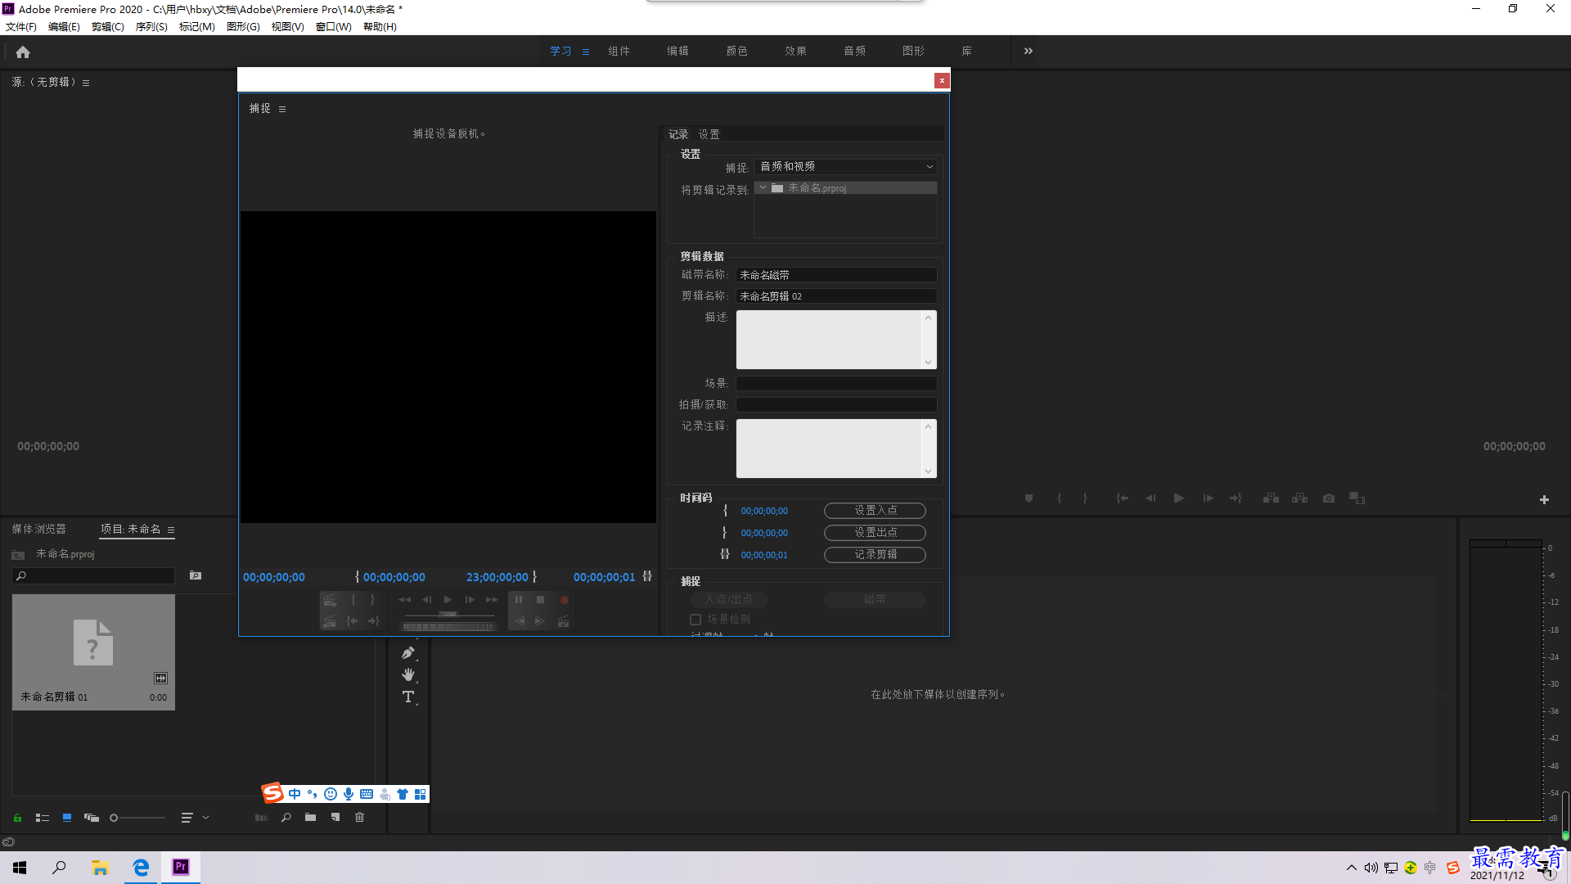Click the project panel thumbnail zoom slider
Image resolution: width=1571 pixels, height=884 pixels.
(137, 818)
